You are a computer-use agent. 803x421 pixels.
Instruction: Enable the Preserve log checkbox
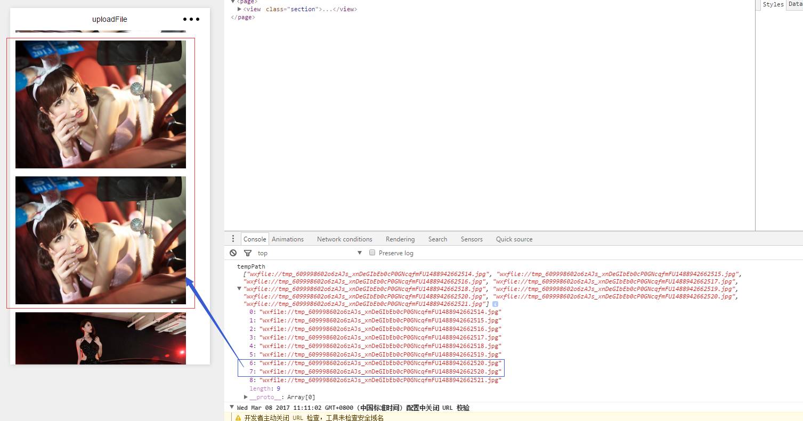372,253
